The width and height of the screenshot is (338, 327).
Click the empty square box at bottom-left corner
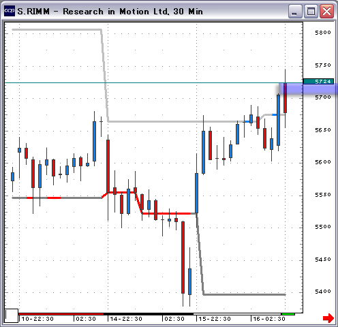pyautogui.click(x=12, y=315)
